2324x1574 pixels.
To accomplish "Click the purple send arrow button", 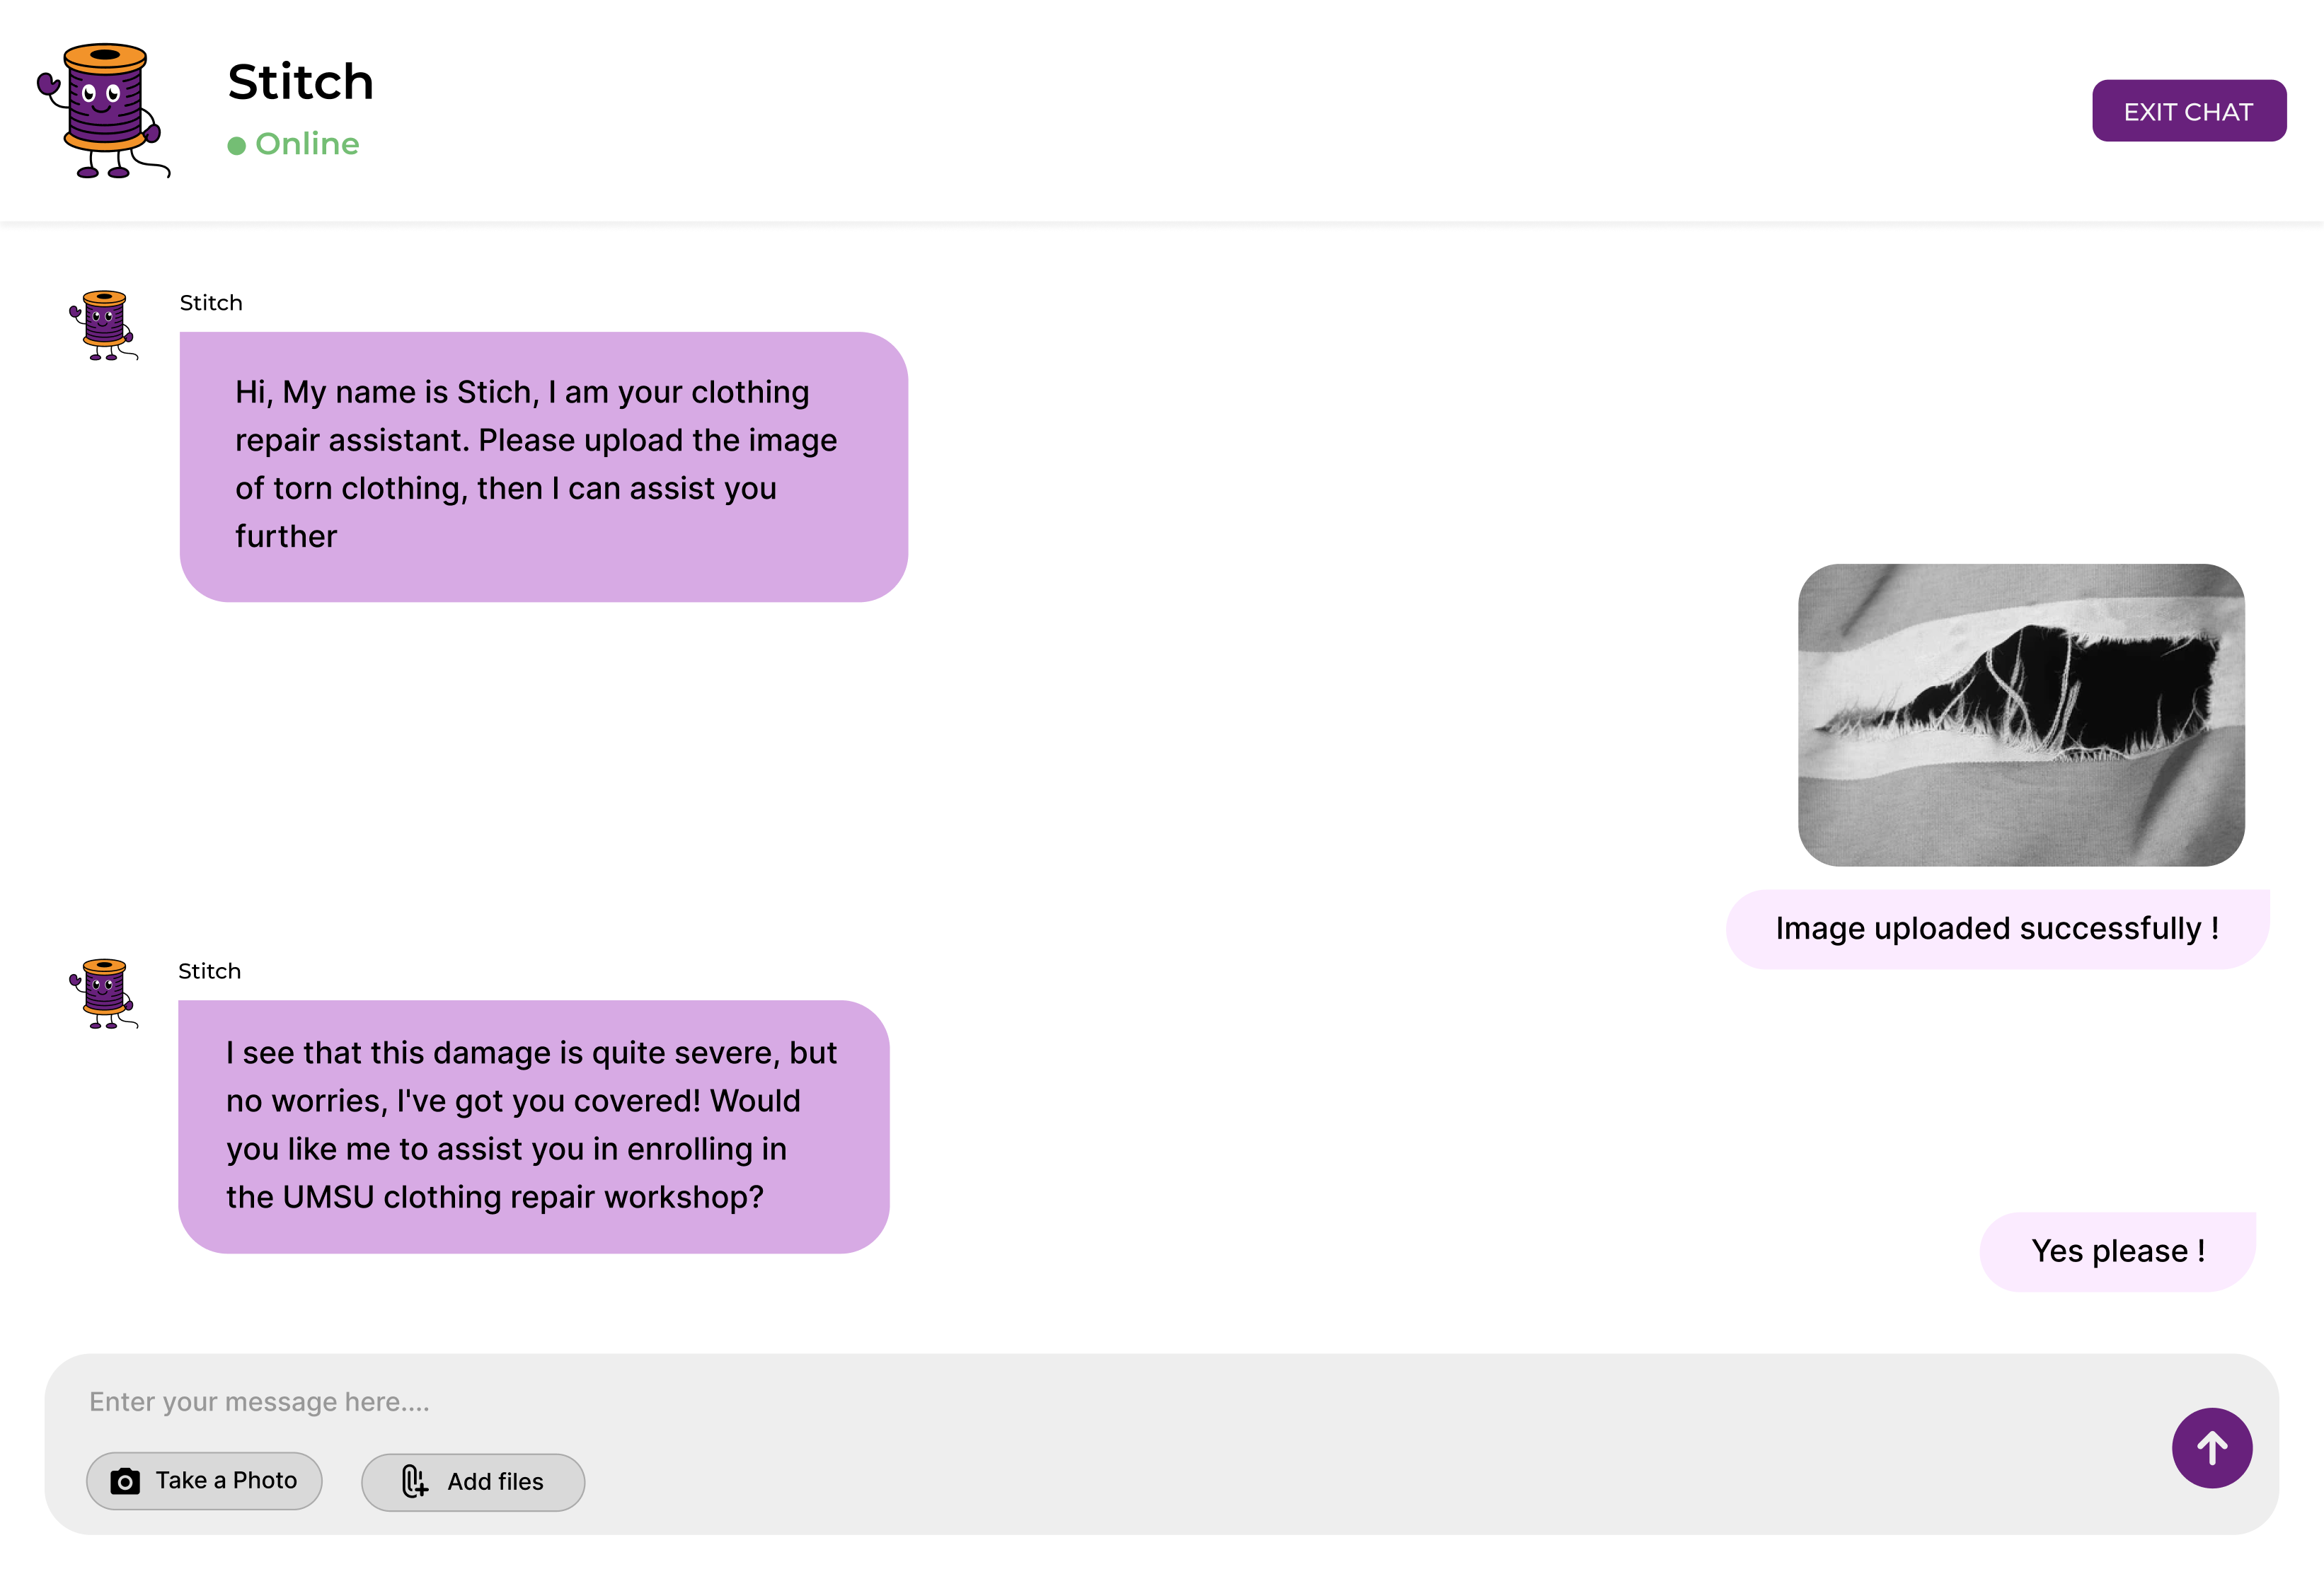I will (2211, 1447).
